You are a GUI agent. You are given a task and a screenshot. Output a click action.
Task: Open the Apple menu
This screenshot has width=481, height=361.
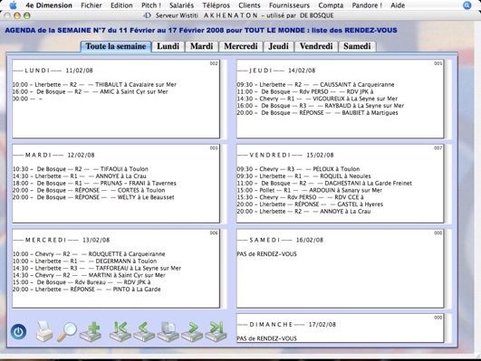(14, 5)
